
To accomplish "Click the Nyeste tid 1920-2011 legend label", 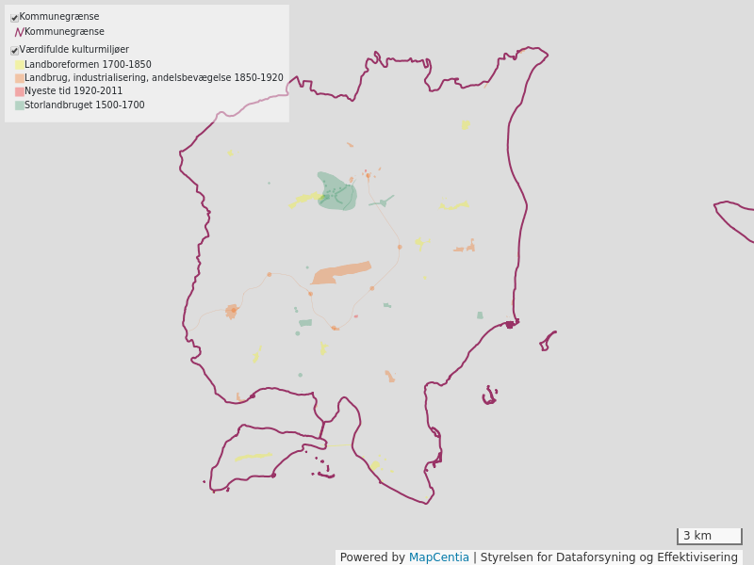I will tap(74, 91).
